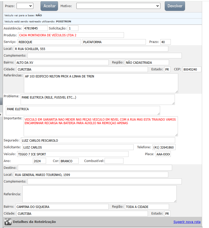This screenshot has height=228, width=209.
Task: Click the Produto field with CAOA Montadora
Action: 71,35
